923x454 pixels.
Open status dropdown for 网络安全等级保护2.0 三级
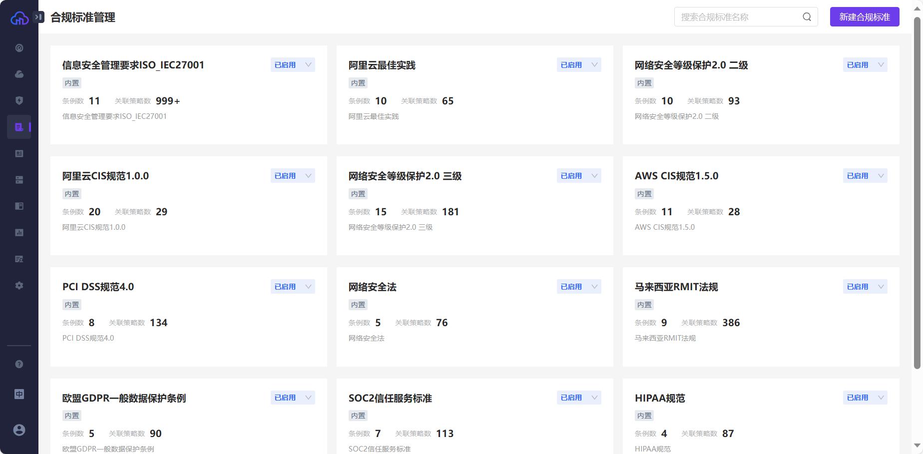pos(579,176)
